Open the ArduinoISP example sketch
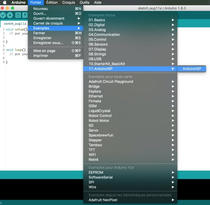This screenshot has height=205, width=210. pos(192,69)
